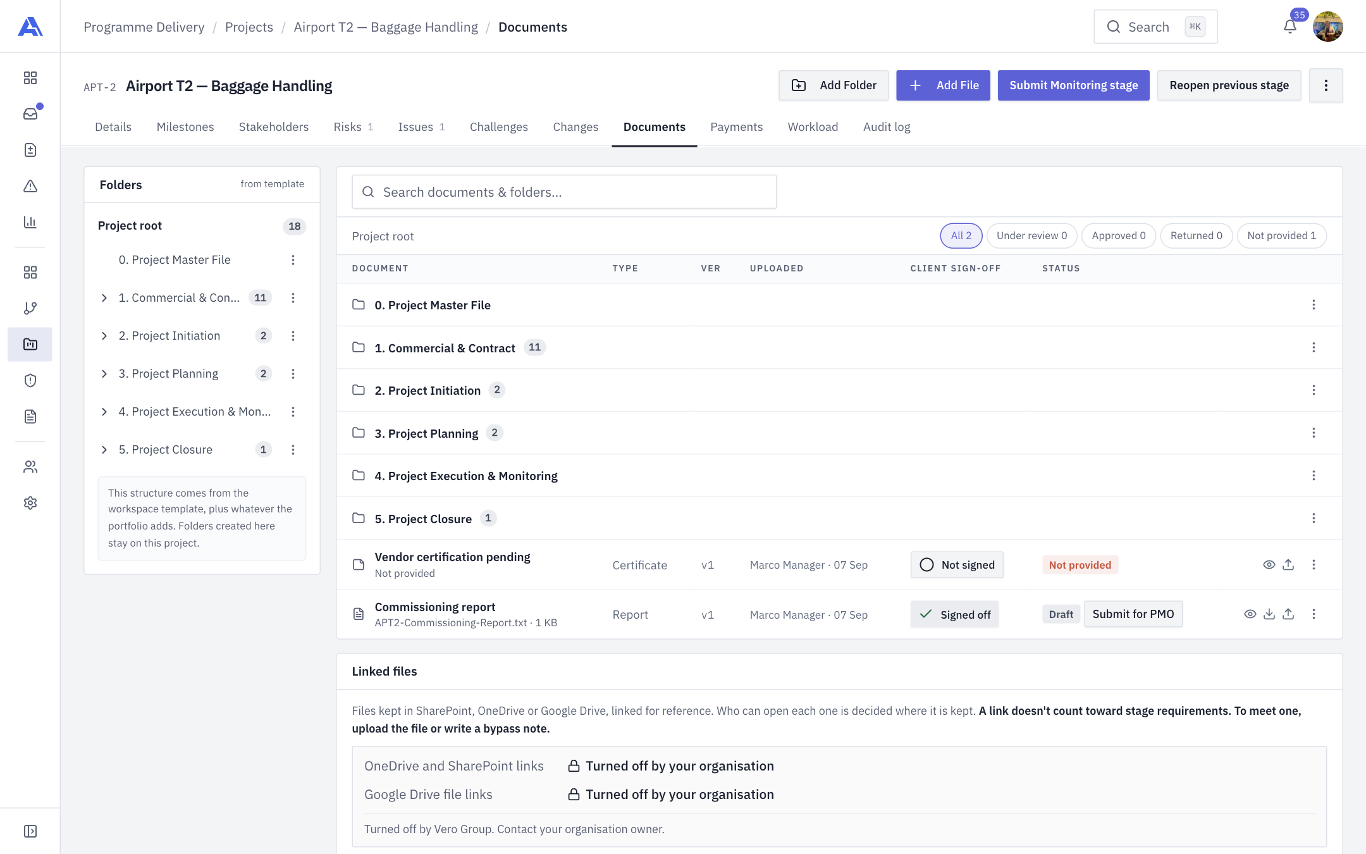Open the warning triangle sidebar icon
Viewport: 1366px width, 854px height.
point(30,186)
